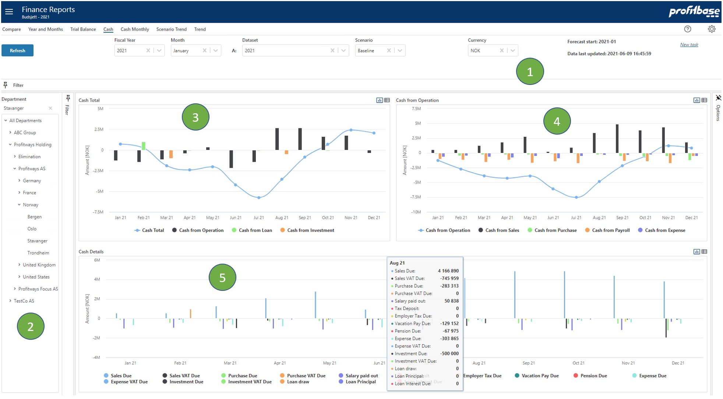Toggle Cash from Sales legend entry
The height and width of the screenshot is (399, 723).
499,230
